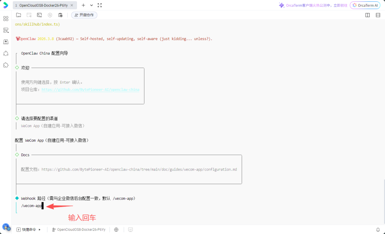Click the '欢迎' box title
This screenshot has height=234, width=385.
25,68
